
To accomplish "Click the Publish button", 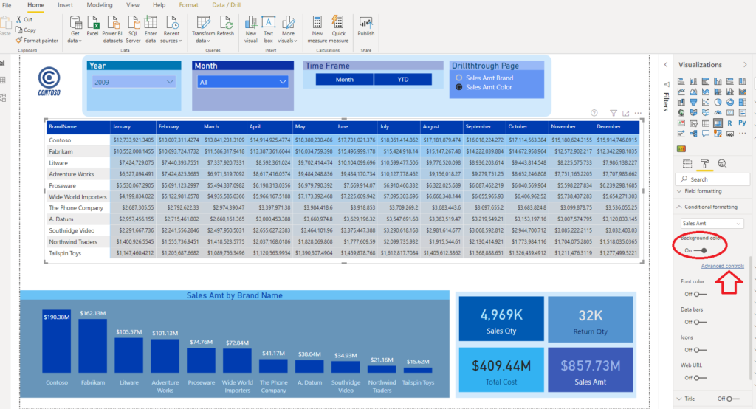I will tap(366, 26).
